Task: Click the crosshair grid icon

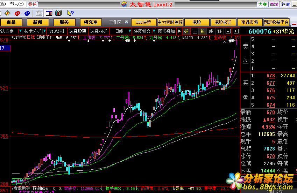Action: [x=195, y=31]
